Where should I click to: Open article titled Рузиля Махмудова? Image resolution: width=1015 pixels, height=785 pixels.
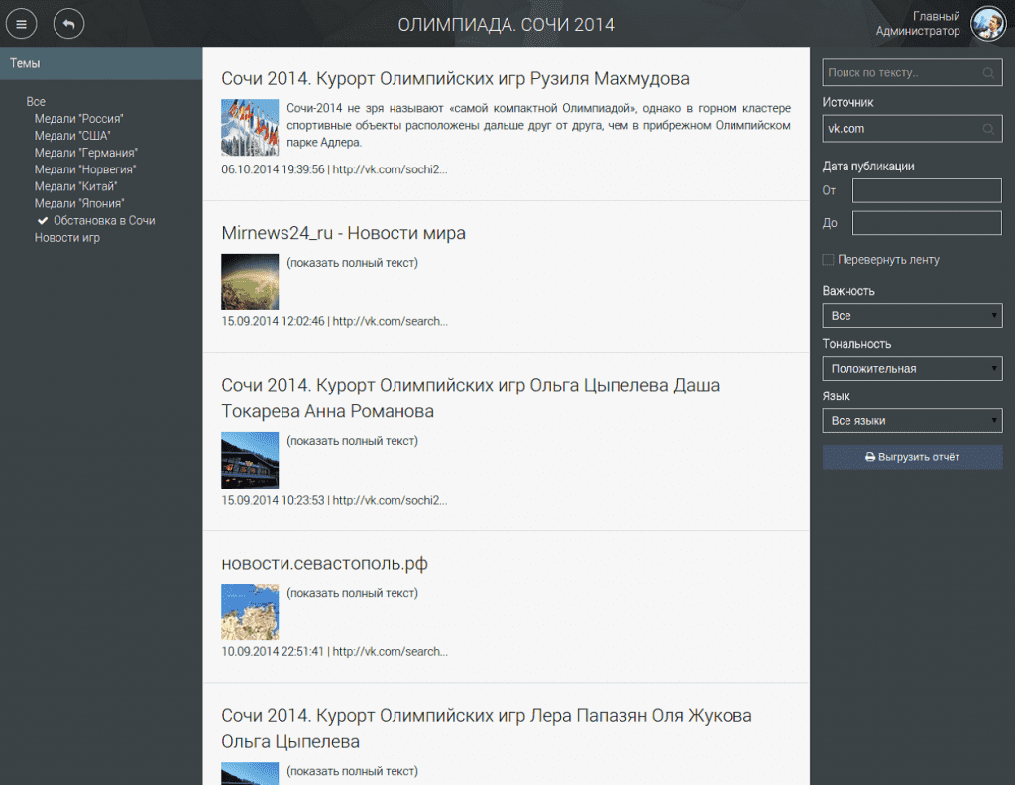pos(455,79)
